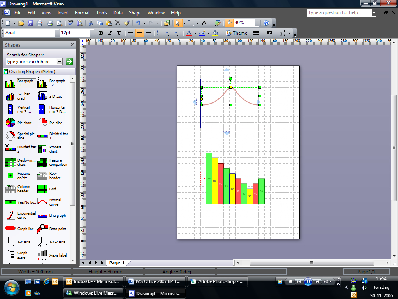Open the Shape menu
This screenshot has width=398, height=299.
pyautogui.click(x=135, y=13)
